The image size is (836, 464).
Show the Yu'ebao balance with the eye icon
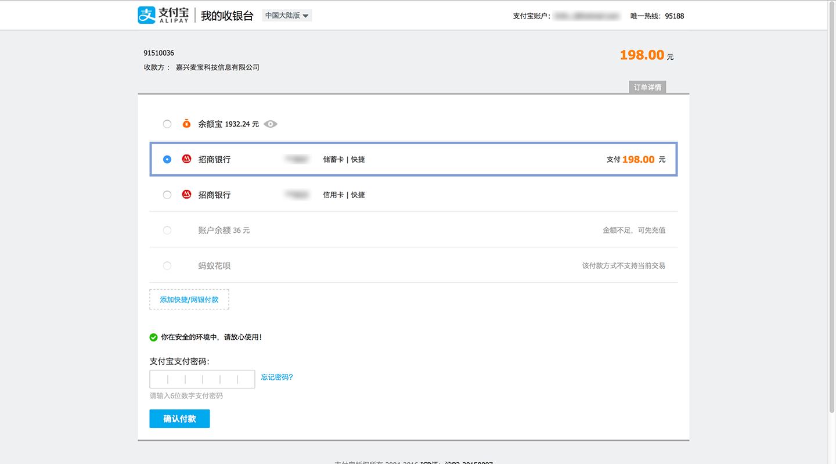270,124
